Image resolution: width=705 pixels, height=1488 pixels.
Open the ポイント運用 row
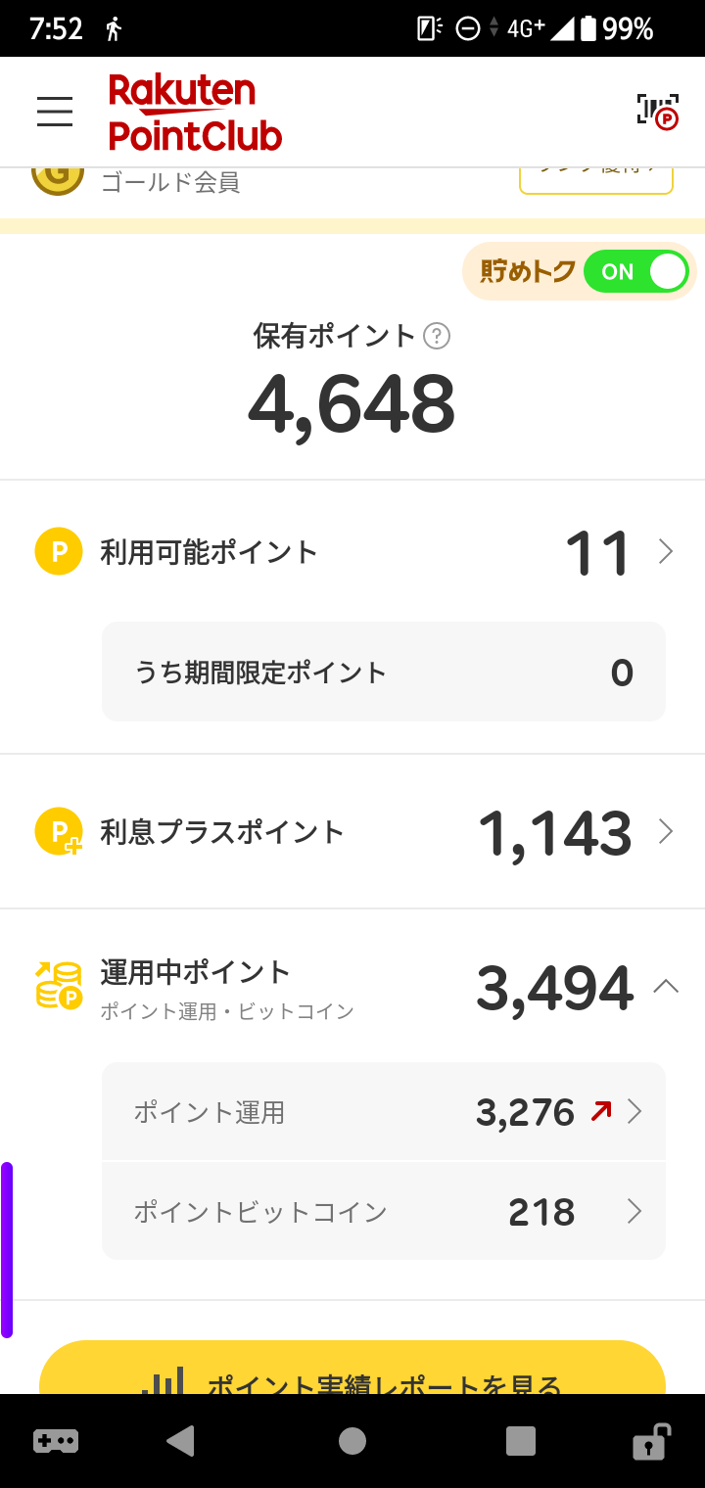pyautogui.click(x=384, y=1112)
